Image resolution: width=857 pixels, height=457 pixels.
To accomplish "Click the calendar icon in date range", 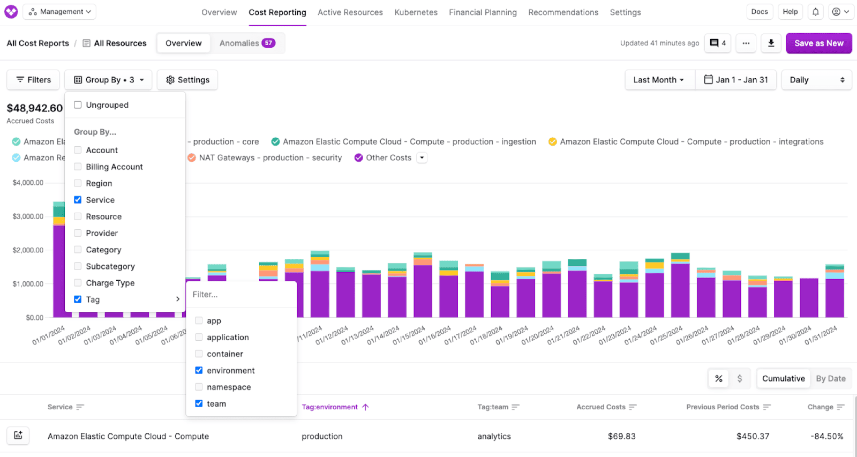I will [x=708, y=80].
